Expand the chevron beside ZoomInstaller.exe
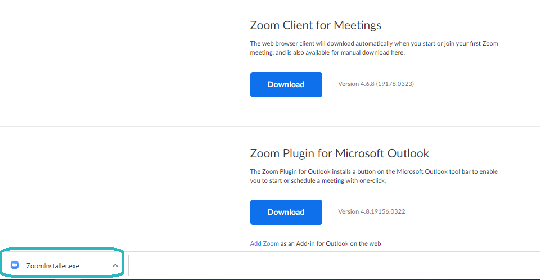Image resolution: width=540 pixels, height=280 pixels. point(115,265)
